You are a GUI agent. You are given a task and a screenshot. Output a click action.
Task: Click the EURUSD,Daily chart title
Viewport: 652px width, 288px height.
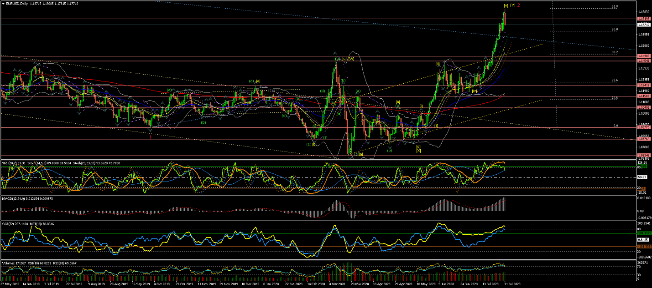17,3
